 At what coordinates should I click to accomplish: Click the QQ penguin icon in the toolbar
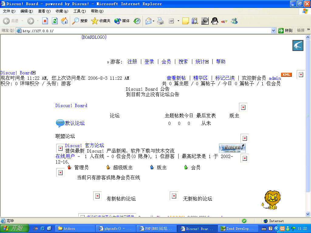pos(214,21)
